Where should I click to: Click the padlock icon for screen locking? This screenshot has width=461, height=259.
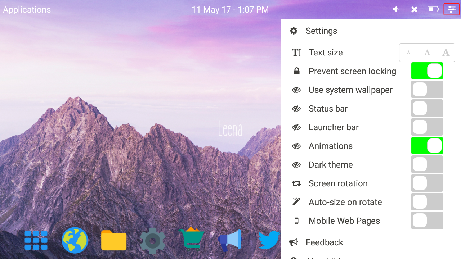tap(296, 71)
